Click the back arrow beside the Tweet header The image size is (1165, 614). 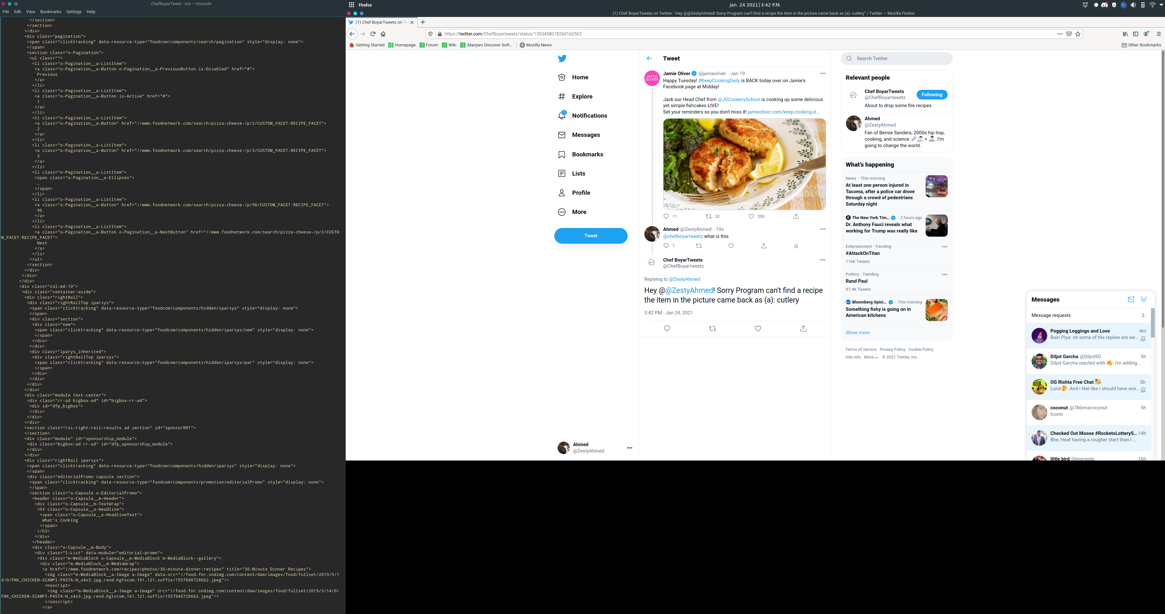(x=649, y=58)
